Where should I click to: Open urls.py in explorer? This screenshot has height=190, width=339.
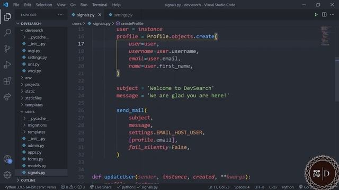coord(41,64)
